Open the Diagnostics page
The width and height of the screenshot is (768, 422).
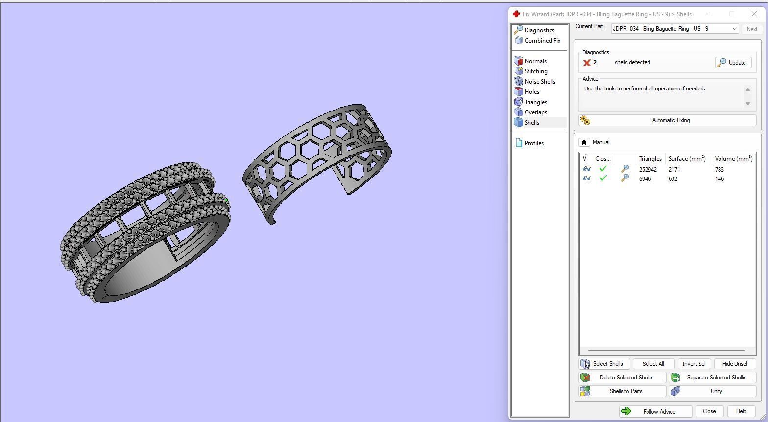(539, 30)
